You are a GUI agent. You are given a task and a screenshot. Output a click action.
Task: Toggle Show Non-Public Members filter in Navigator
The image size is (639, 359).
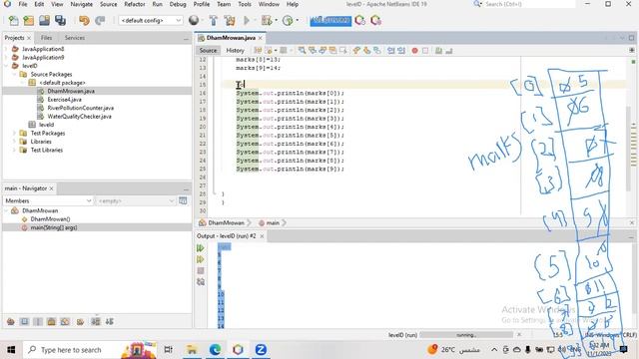coord(51,321)
